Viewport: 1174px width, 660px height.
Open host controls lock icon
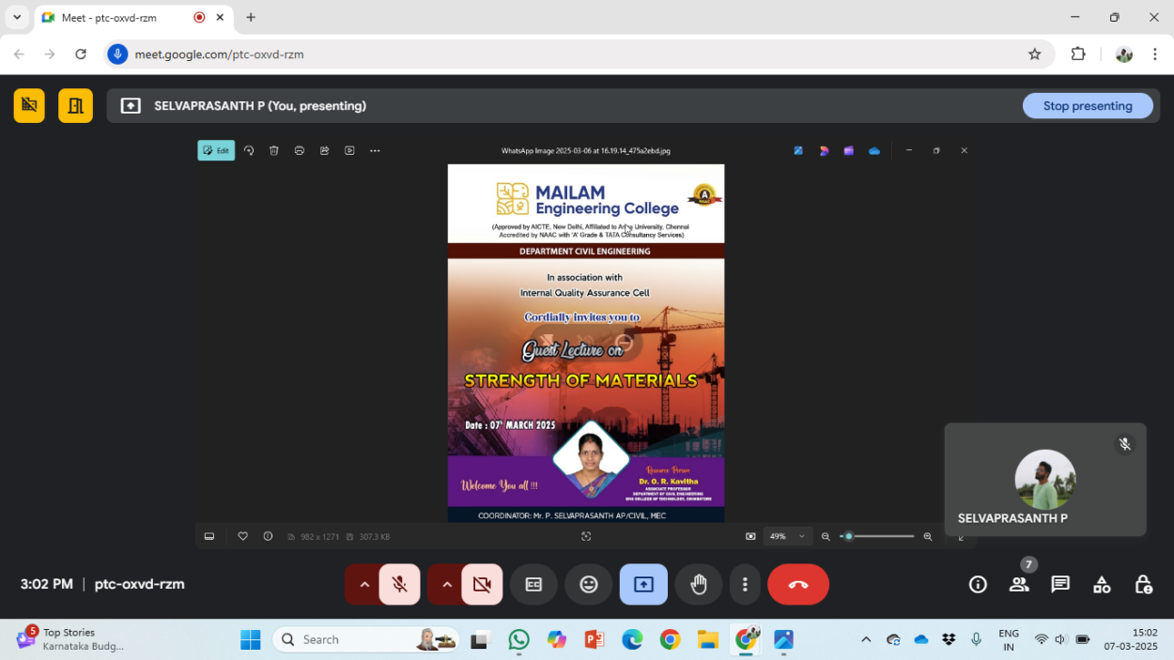pos(1143,585)
